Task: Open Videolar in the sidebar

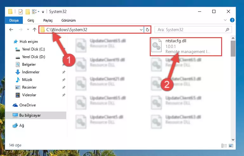Action: 29,95
